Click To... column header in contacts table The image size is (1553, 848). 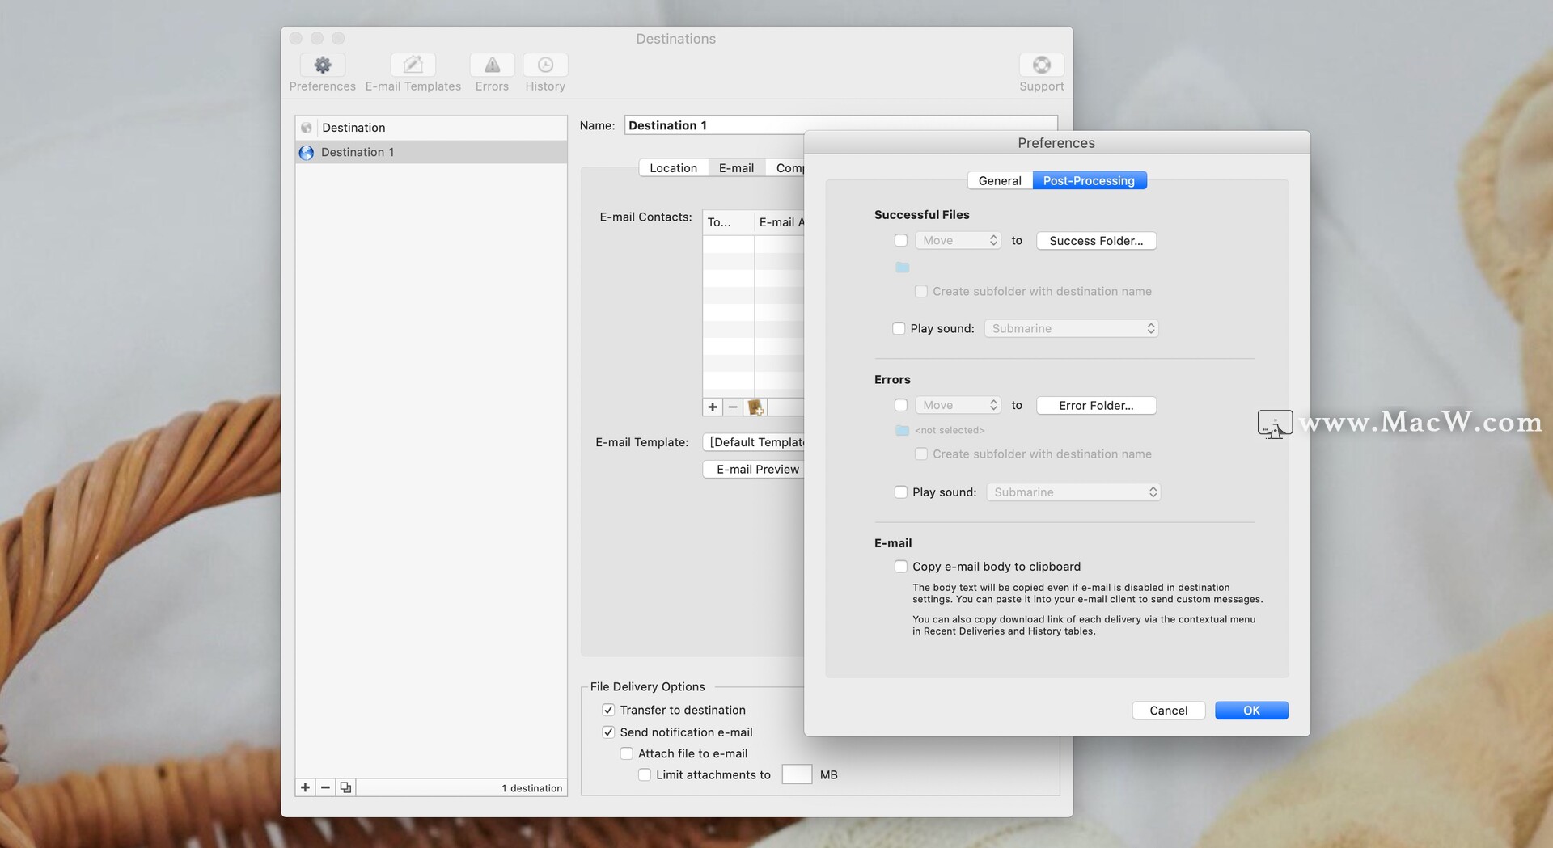728,222
